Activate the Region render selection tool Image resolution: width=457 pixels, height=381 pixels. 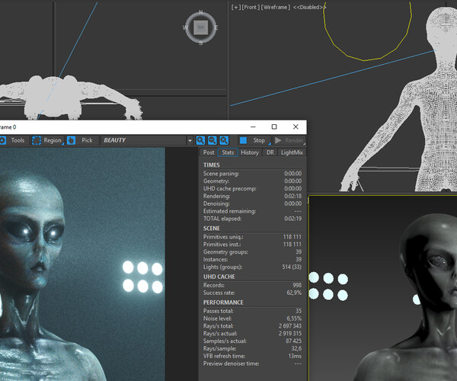pos(46,140)
